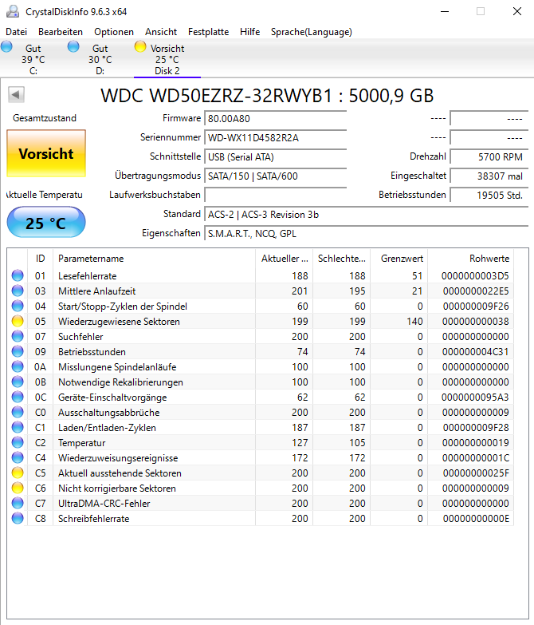Click status orb of Mittlere Anlaufzeit row

point(18,291)
